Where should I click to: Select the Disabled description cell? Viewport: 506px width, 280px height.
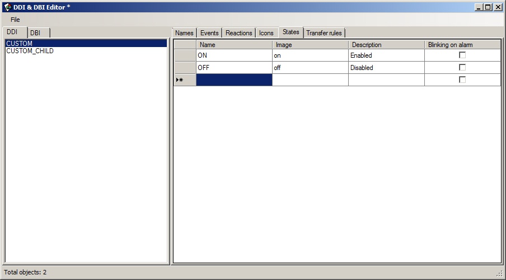387,68
